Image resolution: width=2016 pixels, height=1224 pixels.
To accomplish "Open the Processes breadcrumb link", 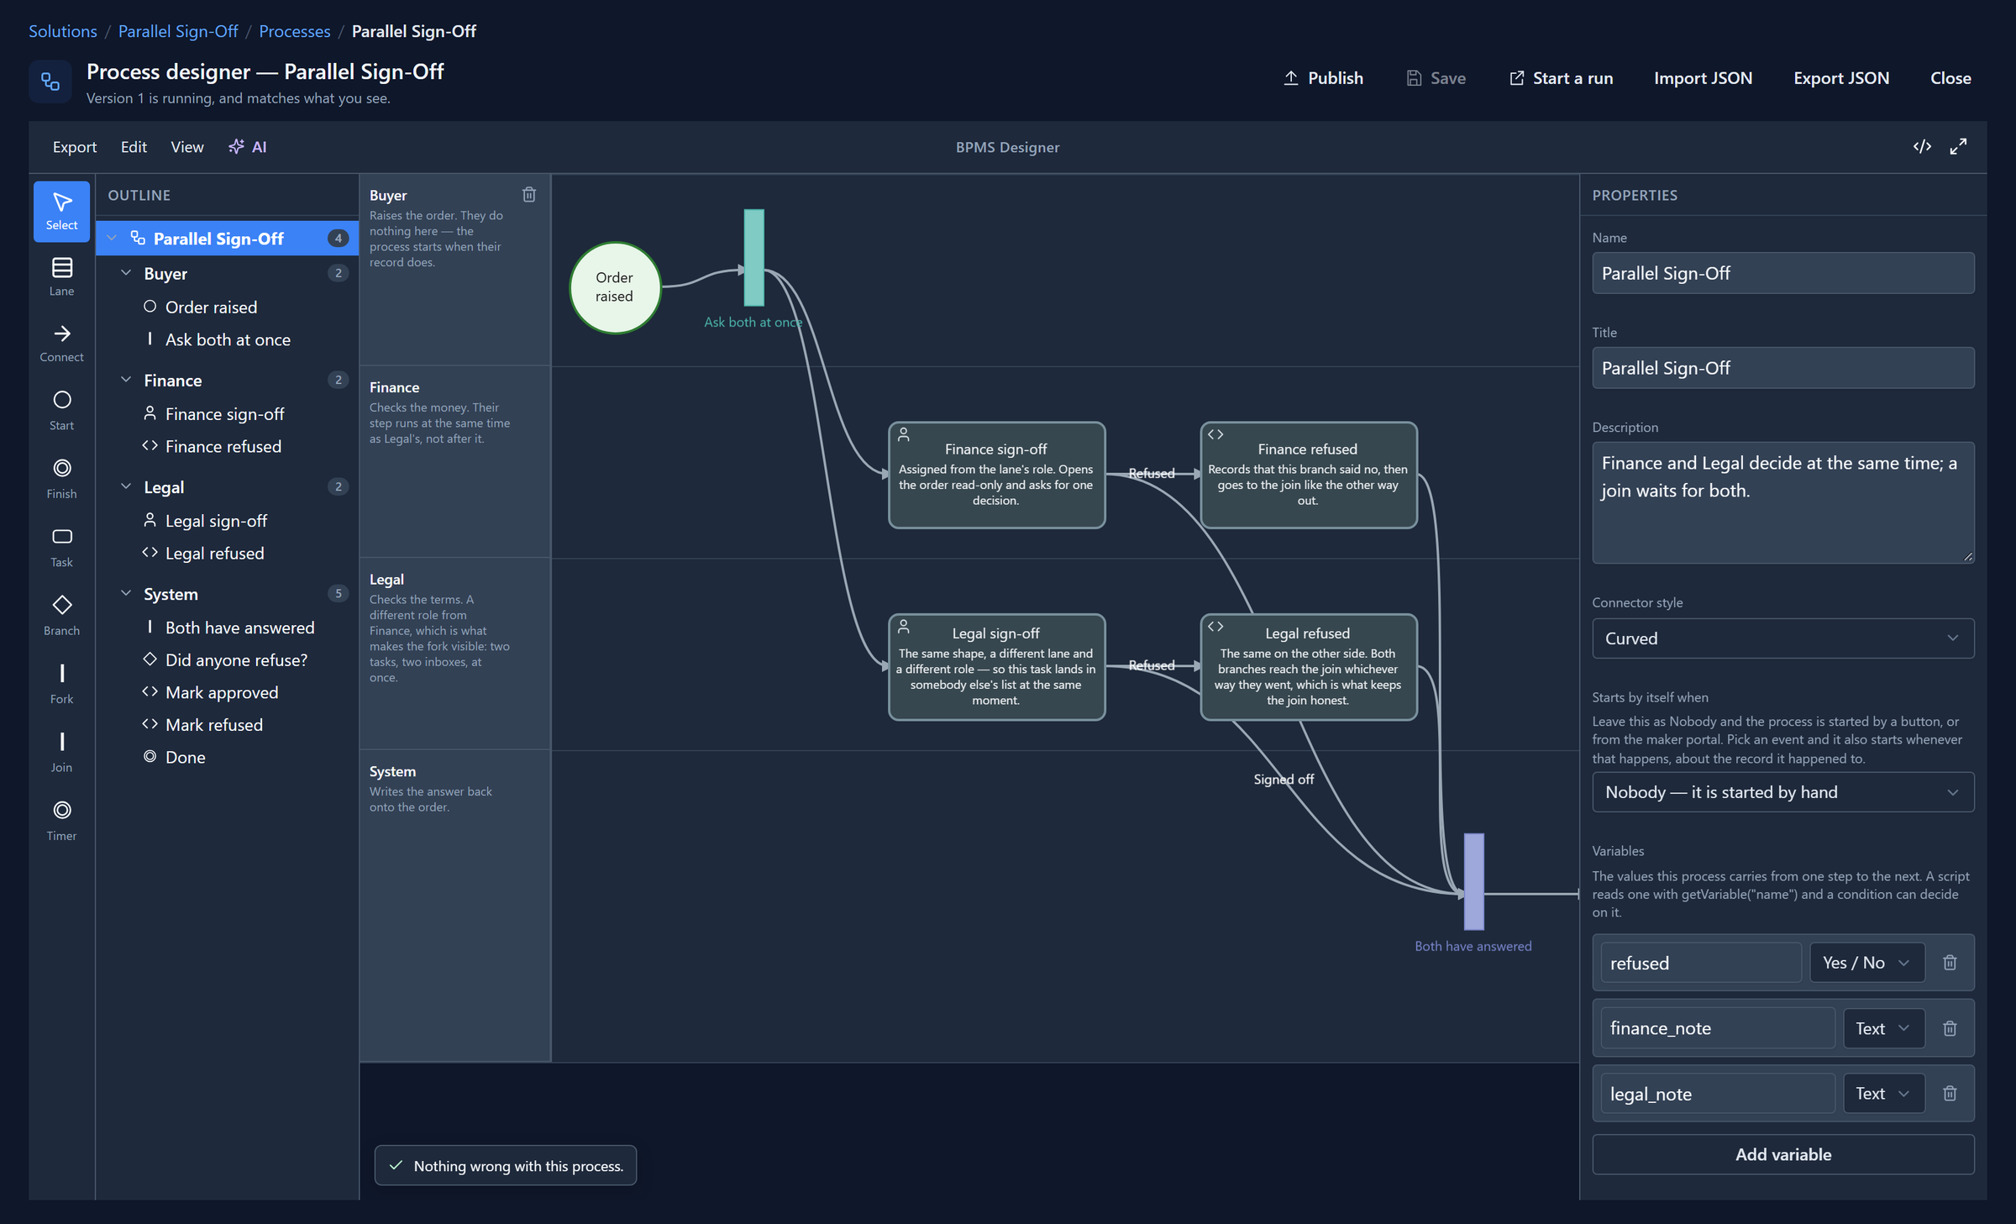I will (295, 31).
